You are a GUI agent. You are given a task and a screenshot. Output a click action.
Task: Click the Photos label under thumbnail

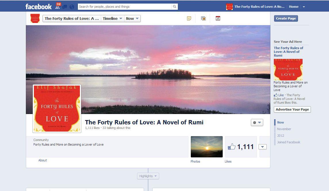(x=195, y=161)
